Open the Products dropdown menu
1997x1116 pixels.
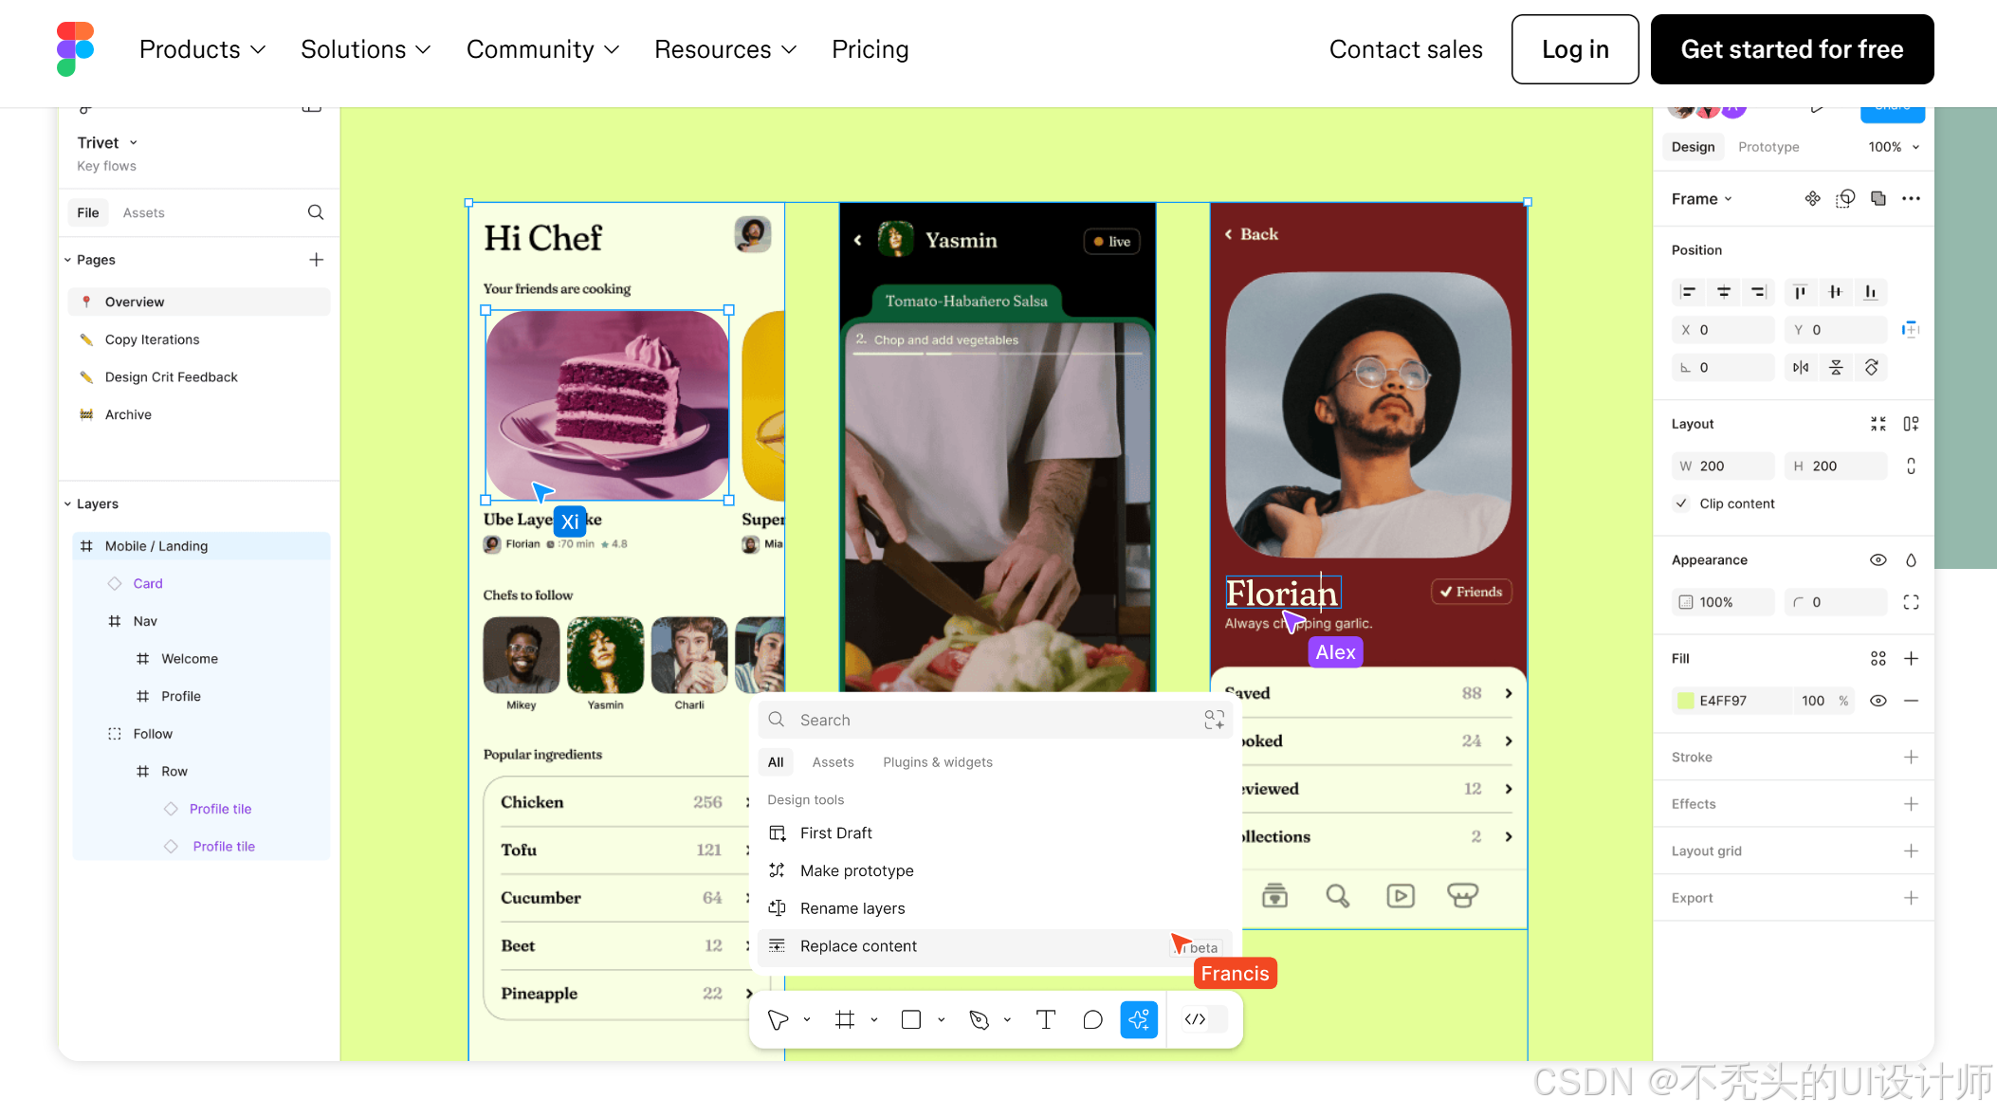click(202, 49)
